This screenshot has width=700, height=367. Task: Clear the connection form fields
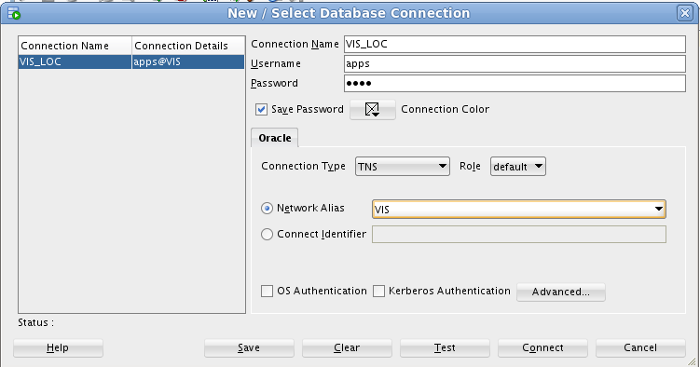tap(347, 347)
